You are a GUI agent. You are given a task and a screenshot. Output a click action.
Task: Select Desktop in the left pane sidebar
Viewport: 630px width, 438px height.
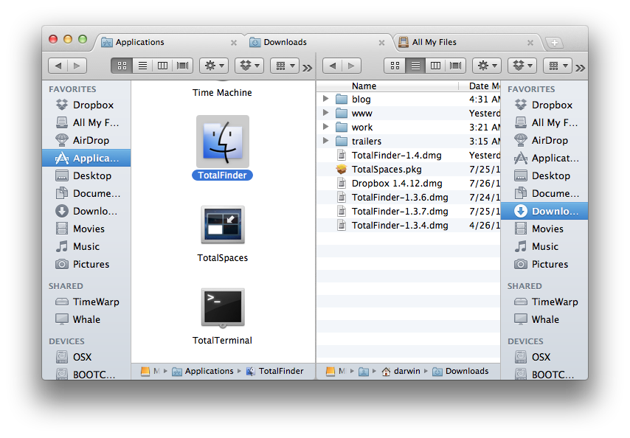pyautogui.click(x=86, y=175)
